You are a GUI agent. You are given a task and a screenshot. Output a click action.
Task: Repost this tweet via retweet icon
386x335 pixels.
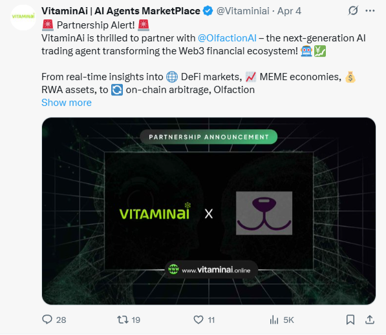click(x=123, y=320)
